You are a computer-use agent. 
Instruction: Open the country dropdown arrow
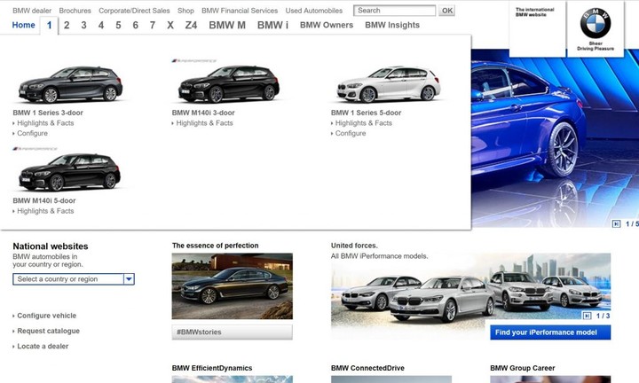point(129,279)
